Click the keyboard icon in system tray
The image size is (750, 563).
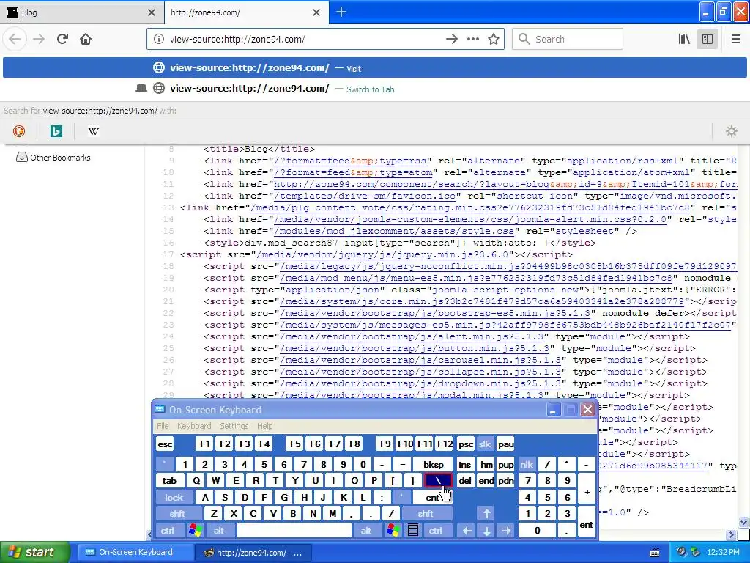click(x=655, y=553)
